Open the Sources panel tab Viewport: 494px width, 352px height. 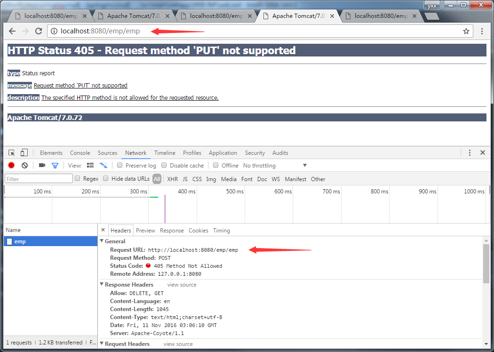coord(107,153)
